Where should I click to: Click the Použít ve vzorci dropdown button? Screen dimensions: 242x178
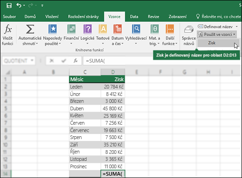(x=217, y=34)
